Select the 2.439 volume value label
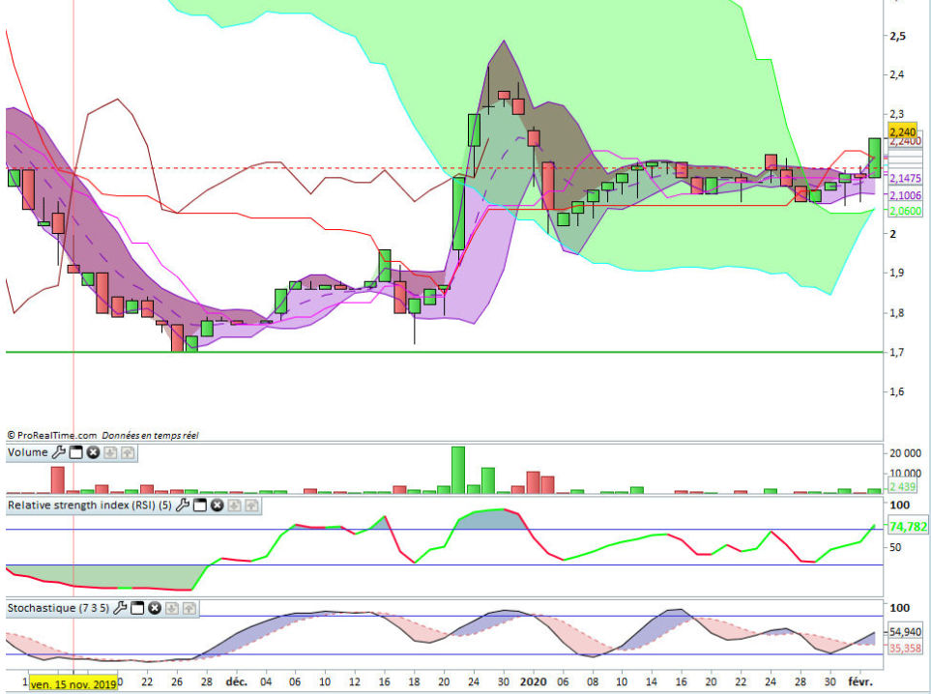Screen dimensions: 931x694 point(903,487)
